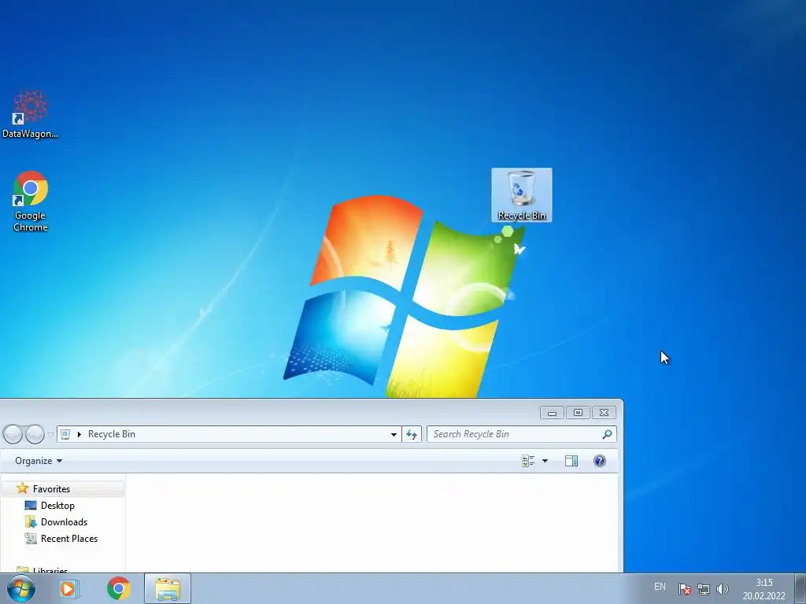Viewport: 806px width, 604px height.
Task: Focus the Search Recycle Bin field
Action: pyautogui.click(x=521, y=434)
